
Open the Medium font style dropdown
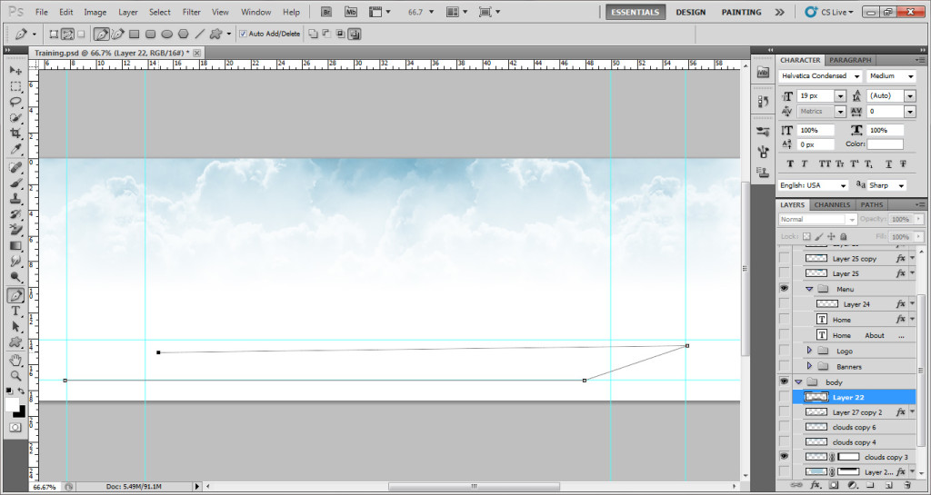point(910,76)
